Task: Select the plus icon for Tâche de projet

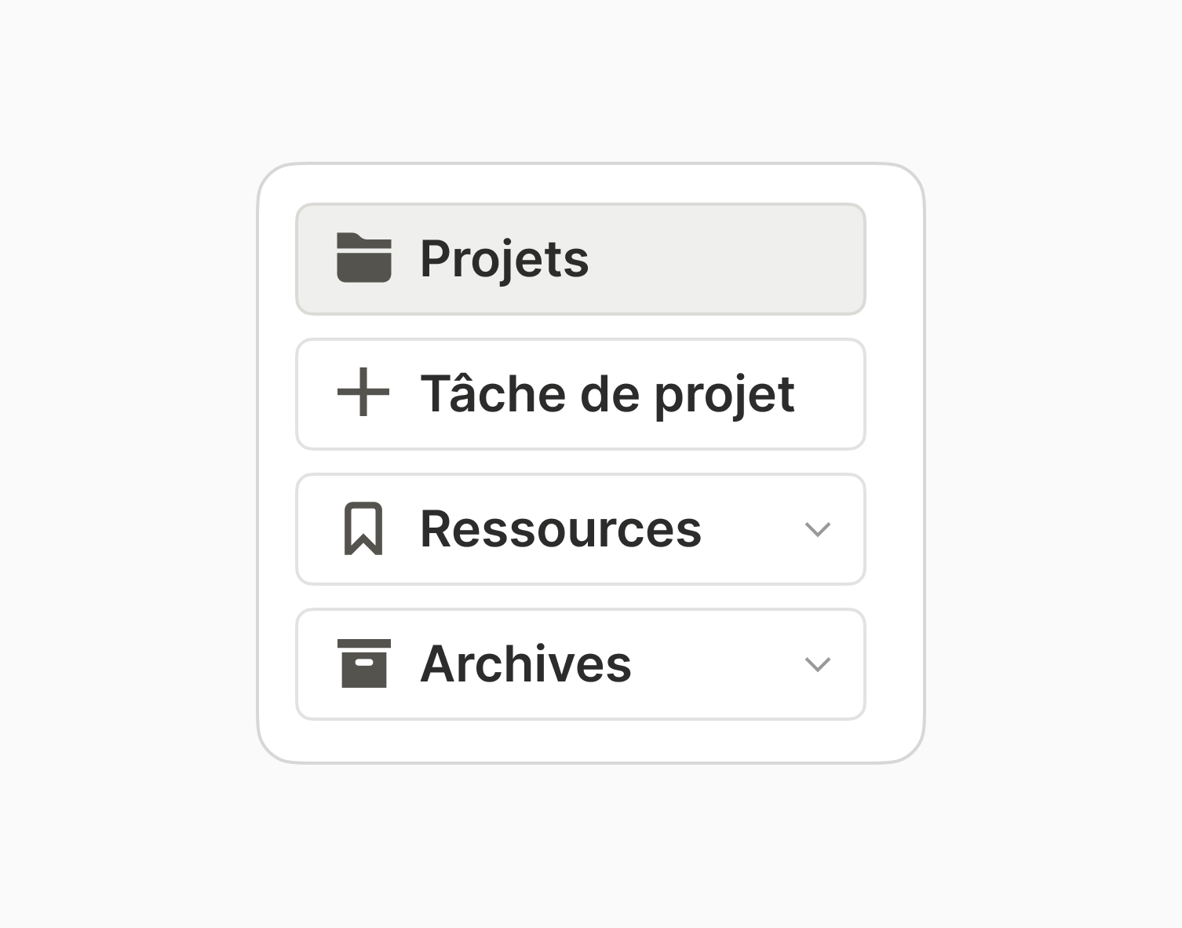Action: click(363, 394)
